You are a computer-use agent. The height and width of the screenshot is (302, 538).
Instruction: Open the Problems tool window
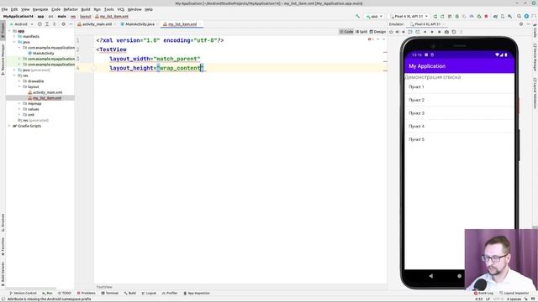[x=86, y=293]
